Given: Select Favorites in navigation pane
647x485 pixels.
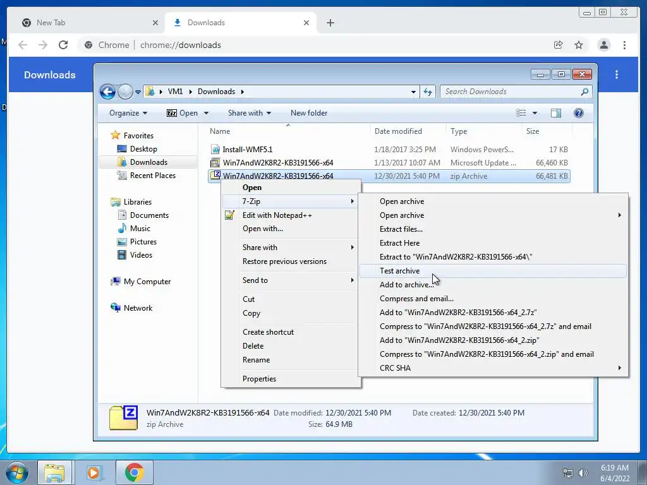Looking at the screenshot, I should click(132, 135).
